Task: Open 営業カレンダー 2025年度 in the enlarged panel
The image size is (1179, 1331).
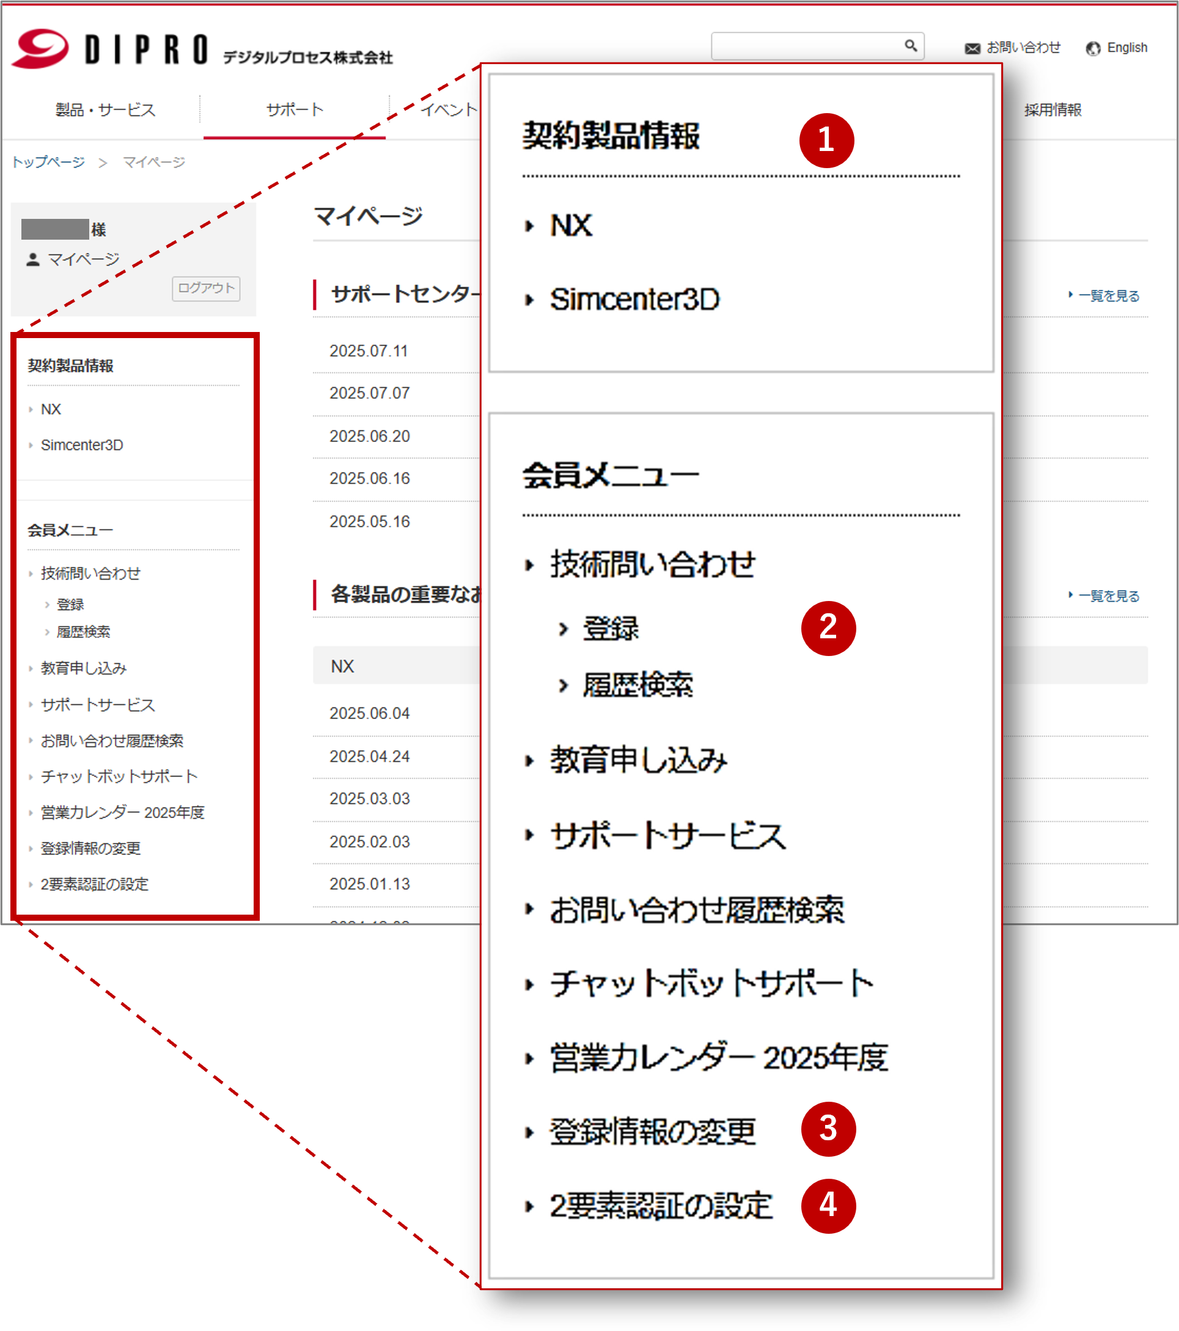Action: [719, 1058]
